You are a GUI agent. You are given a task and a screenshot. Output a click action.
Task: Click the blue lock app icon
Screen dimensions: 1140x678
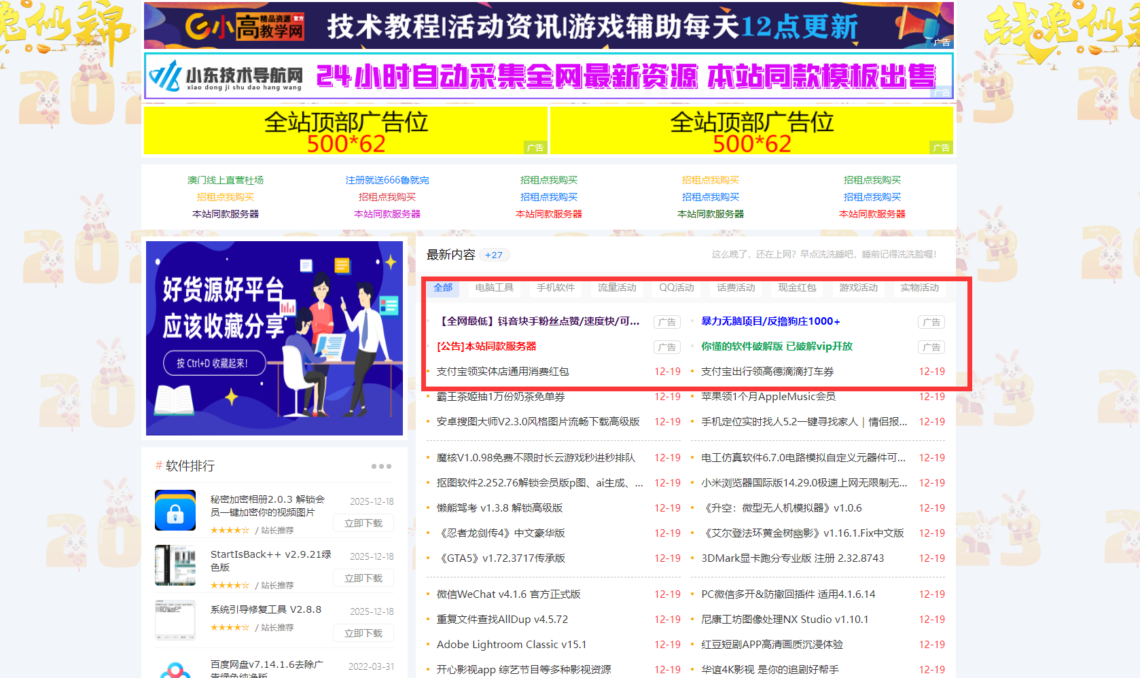(x=175, y=510)
